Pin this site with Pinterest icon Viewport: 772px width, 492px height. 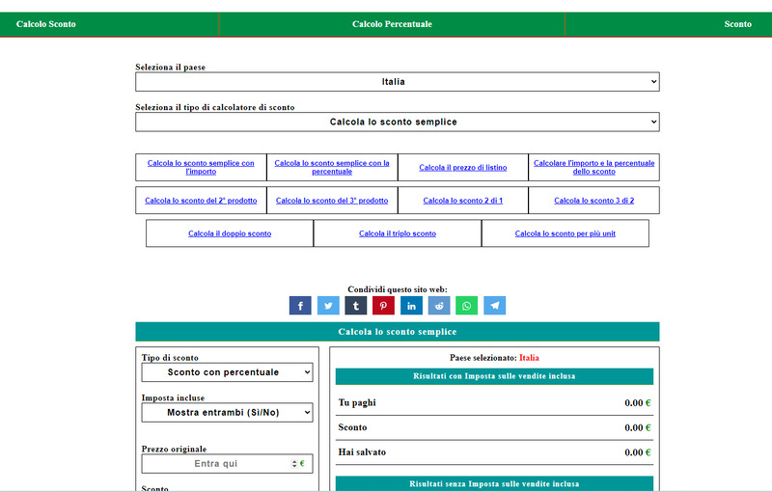click(x=384, y=306)
